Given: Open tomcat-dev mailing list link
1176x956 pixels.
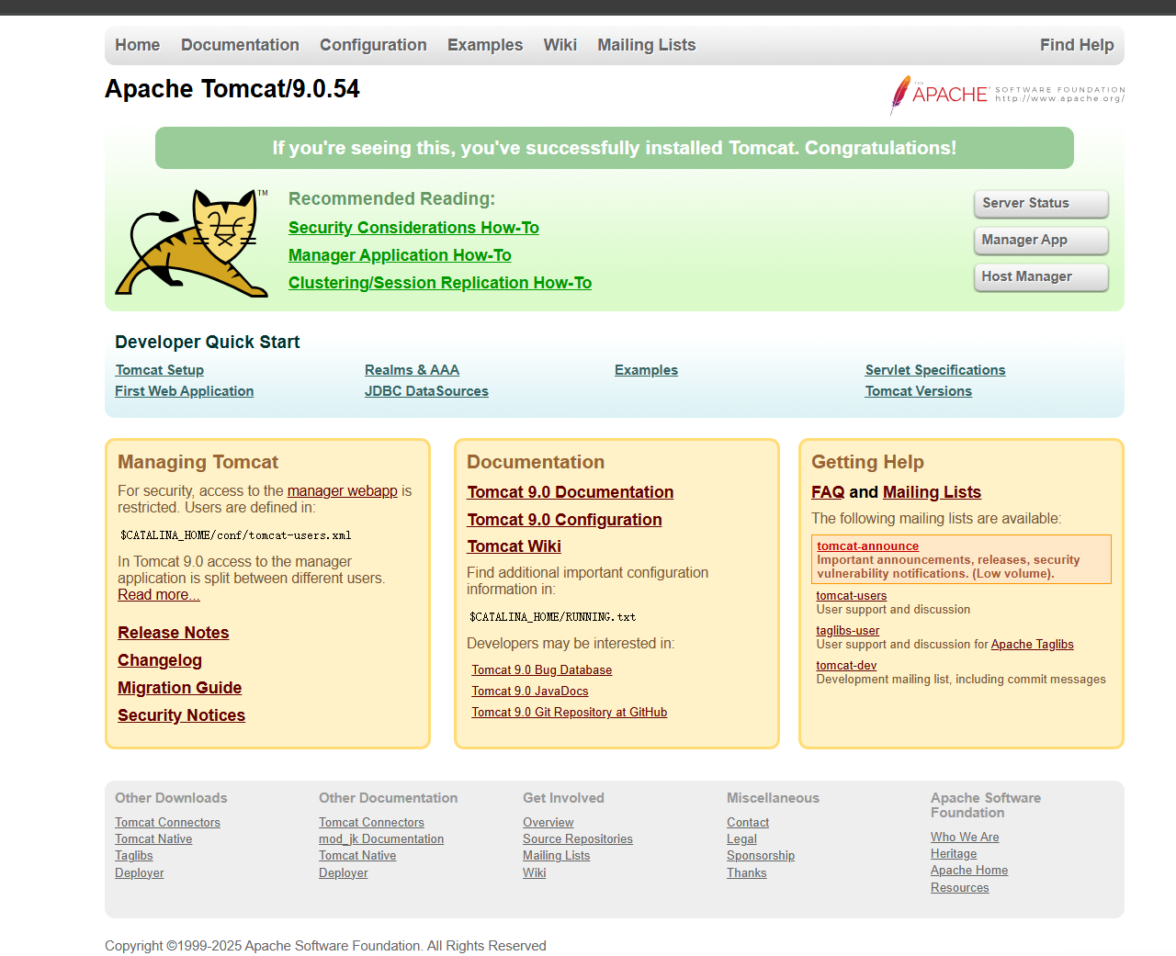Looking at the screenshot, I should pyautogui.click(x=846, y=666).
